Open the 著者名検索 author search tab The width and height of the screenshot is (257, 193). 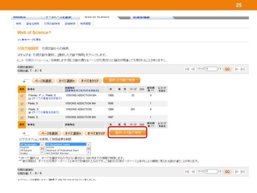point(33,24)
